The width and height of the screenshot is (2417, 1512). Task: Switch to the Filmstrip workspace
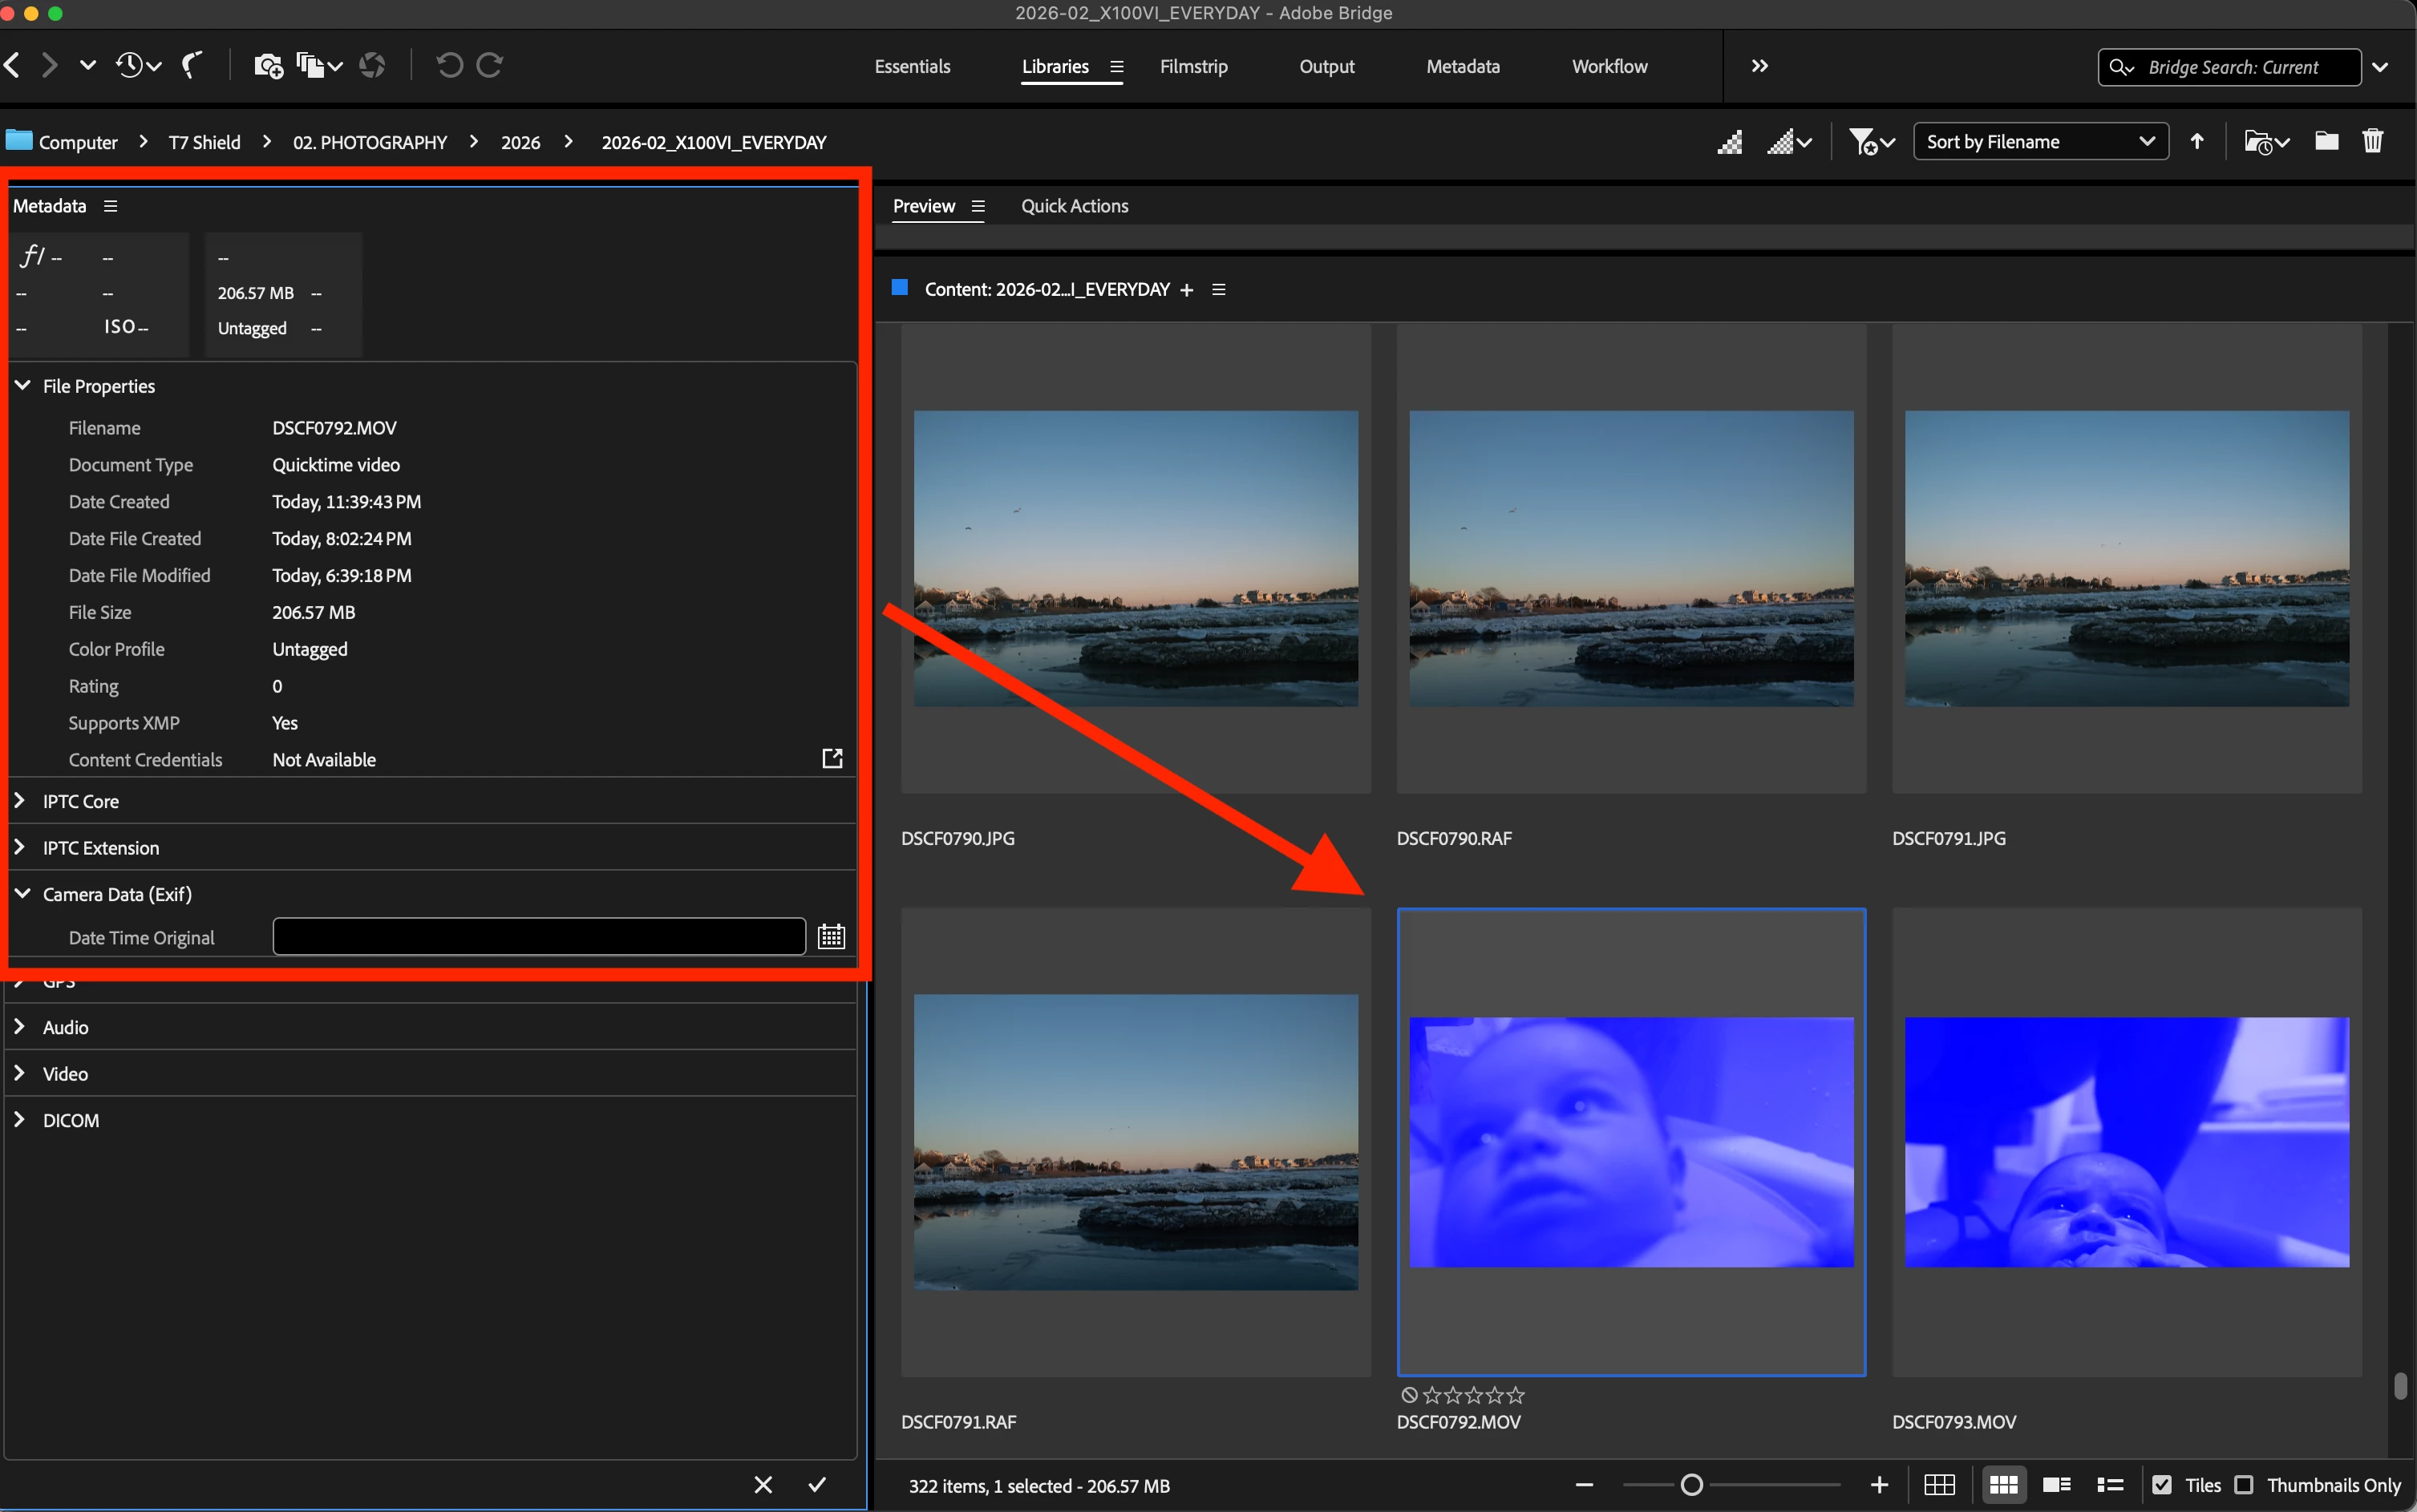click(1193, 66)
